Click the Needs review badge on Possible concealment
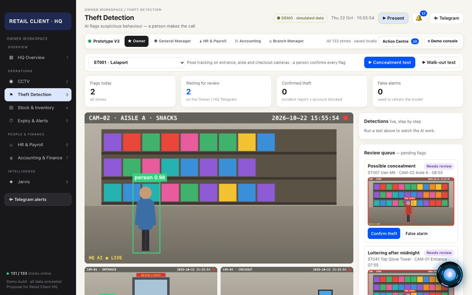472x295 pixels. (x=439, y=166)
